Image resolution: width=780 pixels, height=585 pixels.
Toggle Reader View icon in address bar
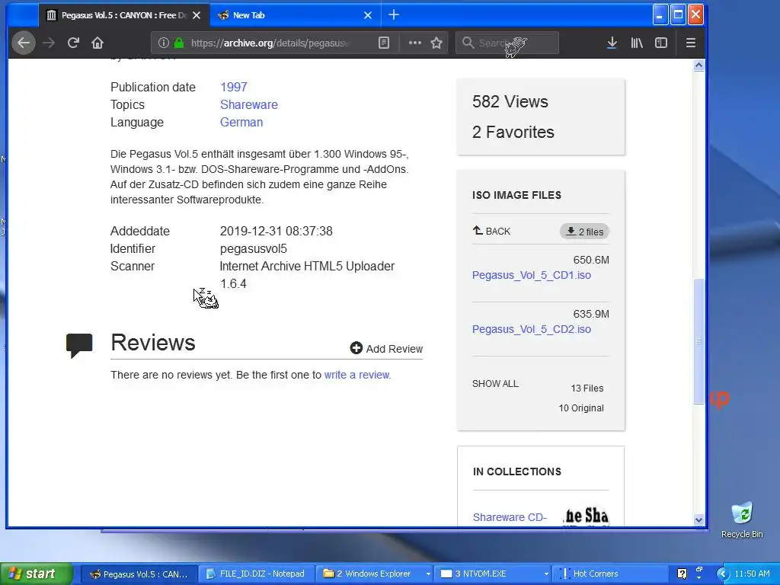pos(384,43)
